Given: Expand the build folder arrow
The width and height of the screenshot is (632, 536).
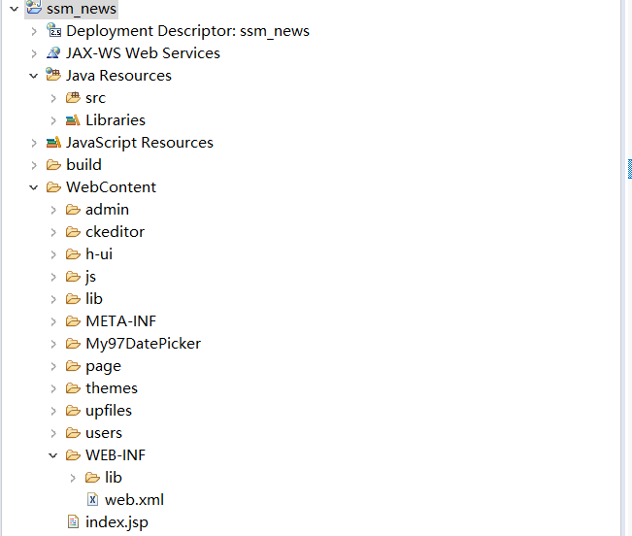Looking at the screenshot, I should pos(34,165).
